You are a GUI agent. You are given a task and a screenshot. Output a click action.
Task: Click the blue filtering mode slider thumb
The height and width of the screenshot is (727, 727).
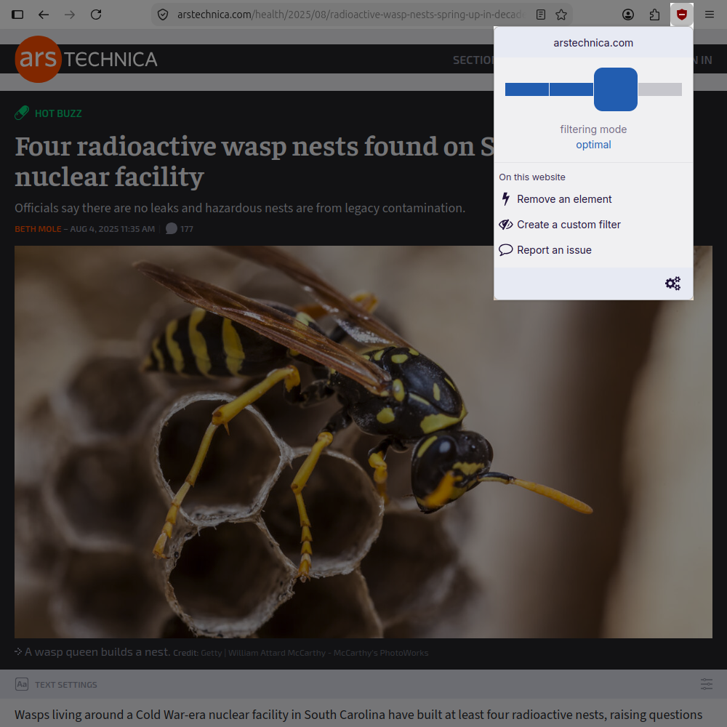tap(616, 89)
